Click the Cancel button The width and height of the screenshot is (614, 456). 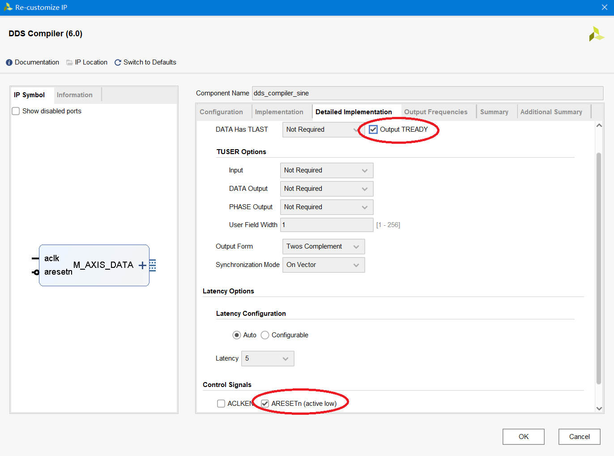580,437
